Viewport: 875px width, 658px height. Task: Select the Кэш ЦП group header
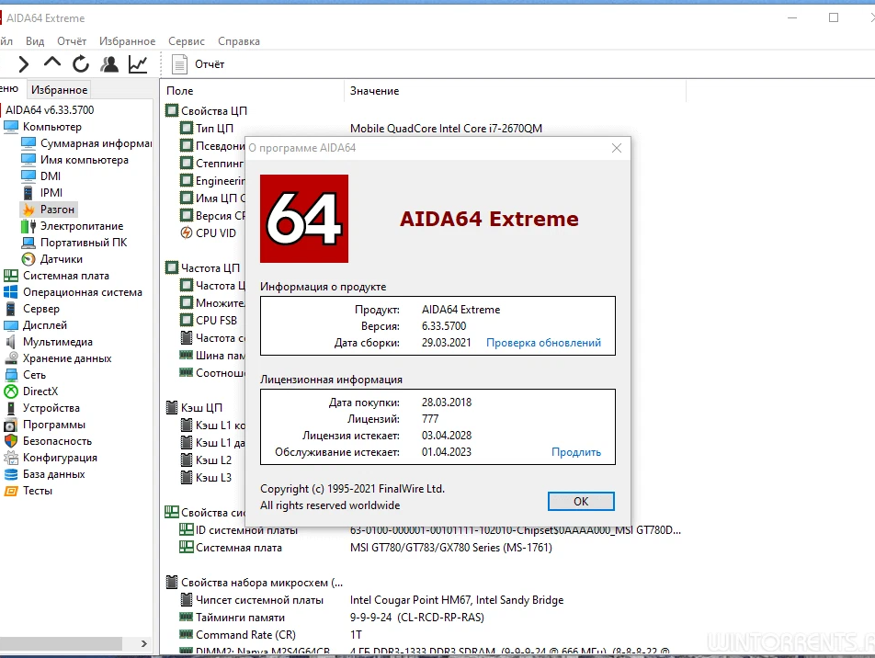click(195, 407)
